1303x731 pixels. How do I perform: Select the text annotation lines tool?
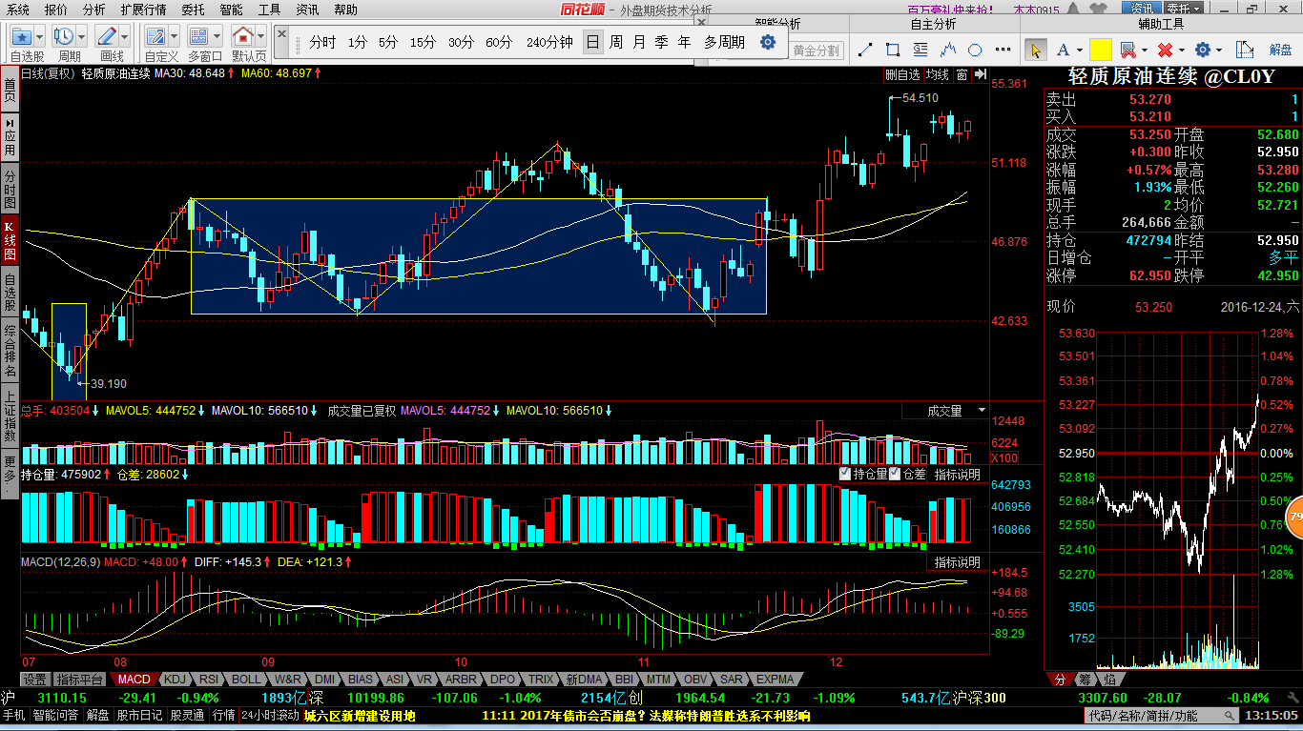click(x=920, y=50)
